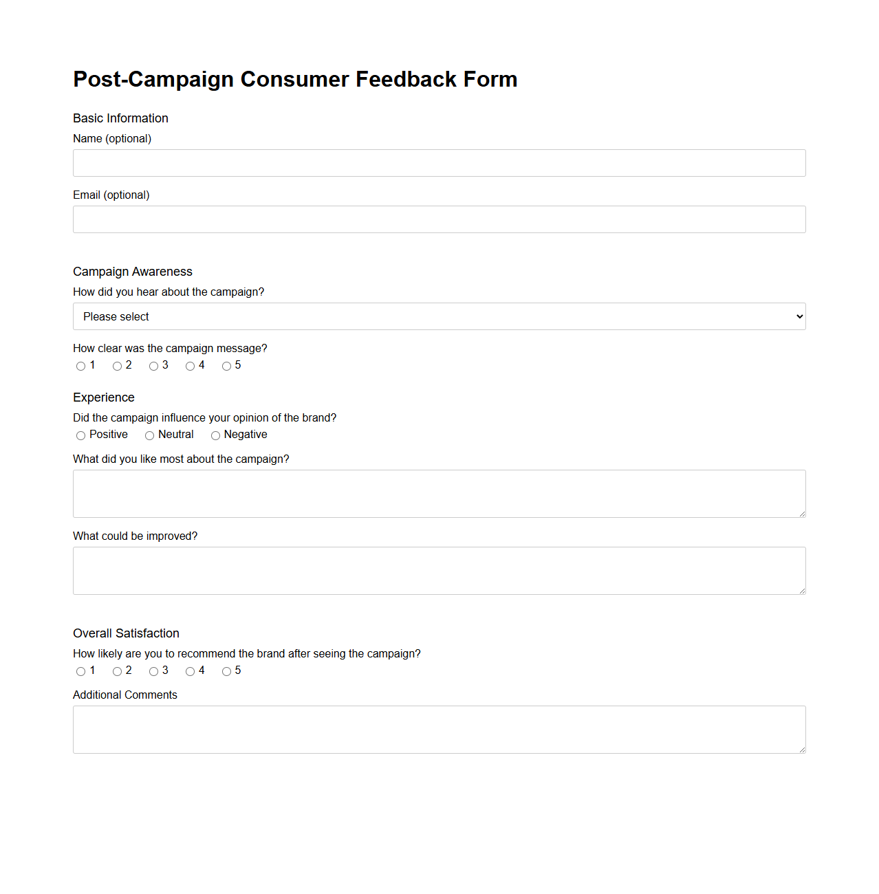Focus the liked most comment box
This screenshot has width=879, height=894.
[439, 493]
